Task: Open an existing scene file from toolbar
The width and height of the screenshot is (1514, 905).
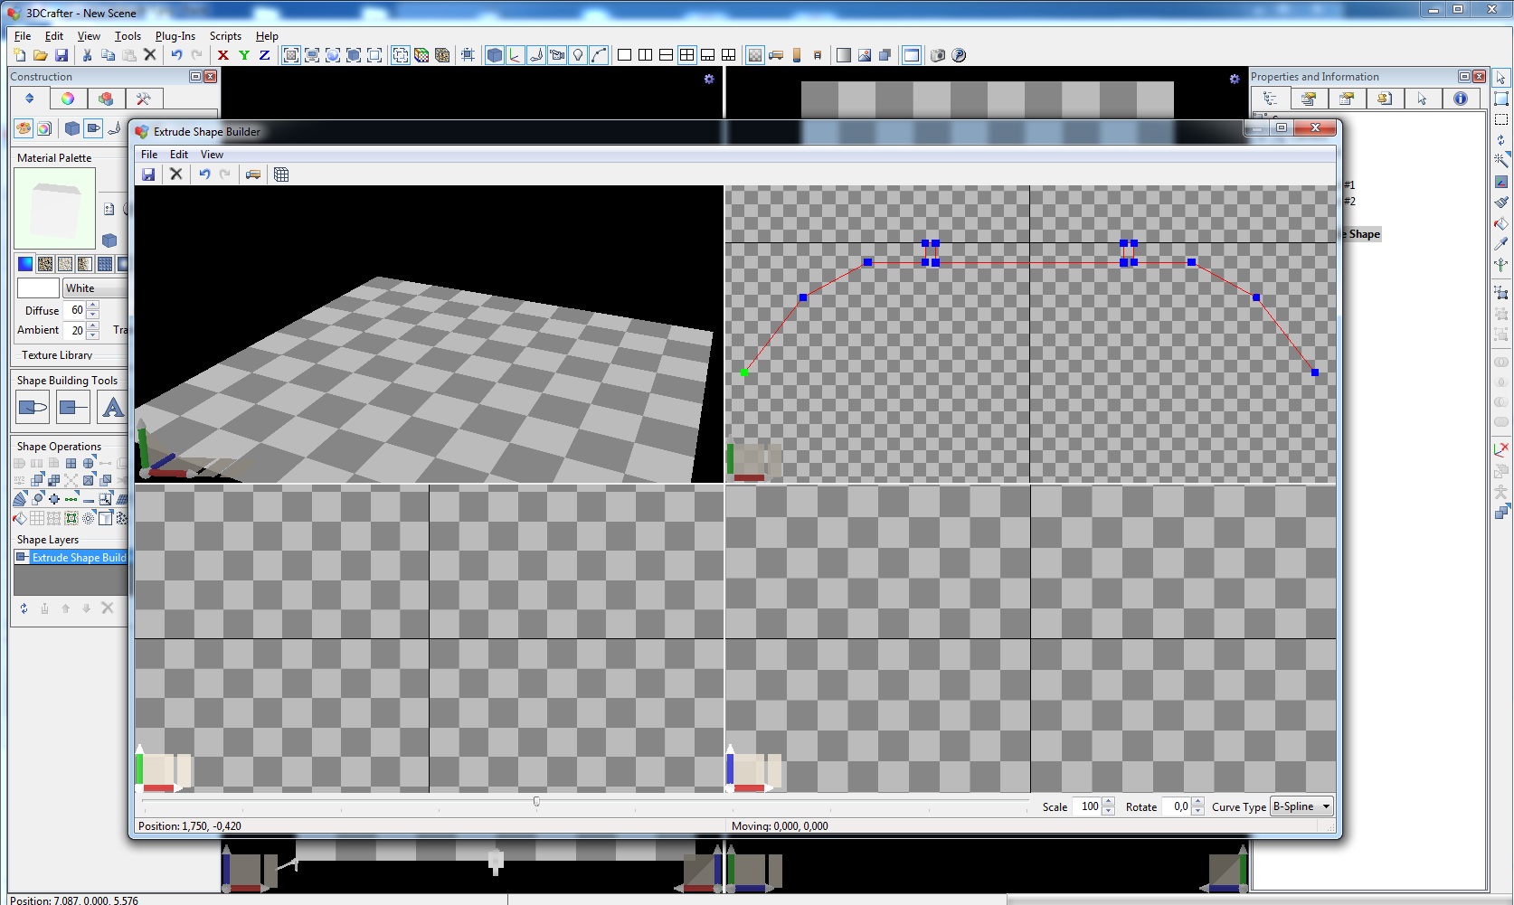Action: (40, 55)
